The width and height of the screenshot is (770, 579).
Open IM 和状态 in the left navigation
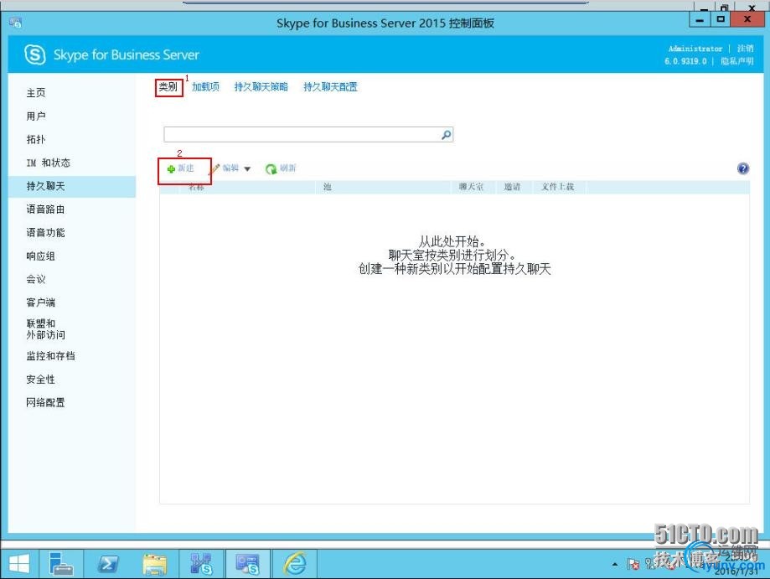tap(48, 163)
